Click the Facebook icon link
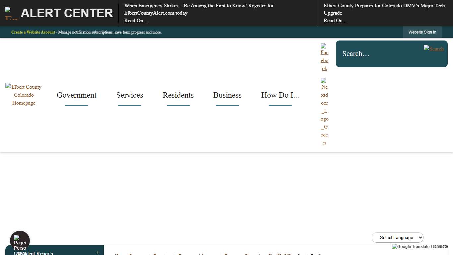453x255 pixels. (x=324, y=57)
